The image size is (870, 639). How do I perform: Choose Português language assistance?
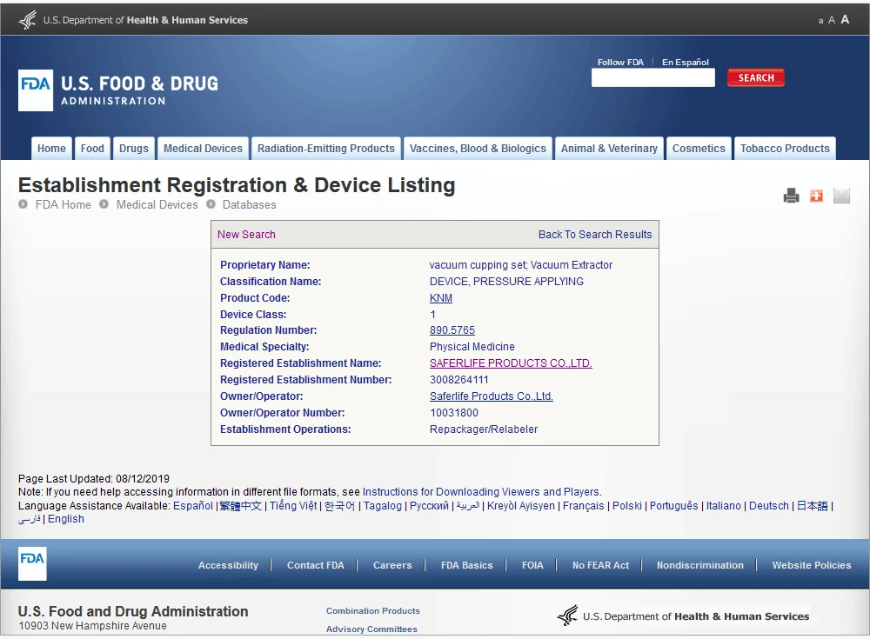pyautogui.click(x=673, y=506)
